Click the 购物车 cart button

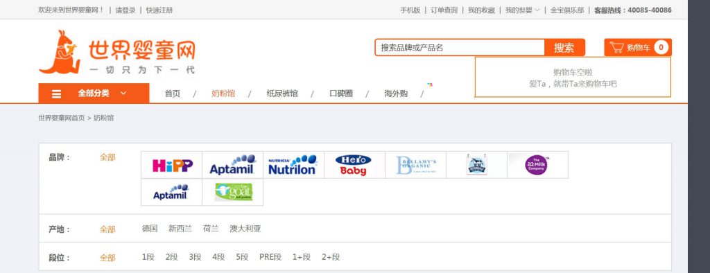(638, 48)
